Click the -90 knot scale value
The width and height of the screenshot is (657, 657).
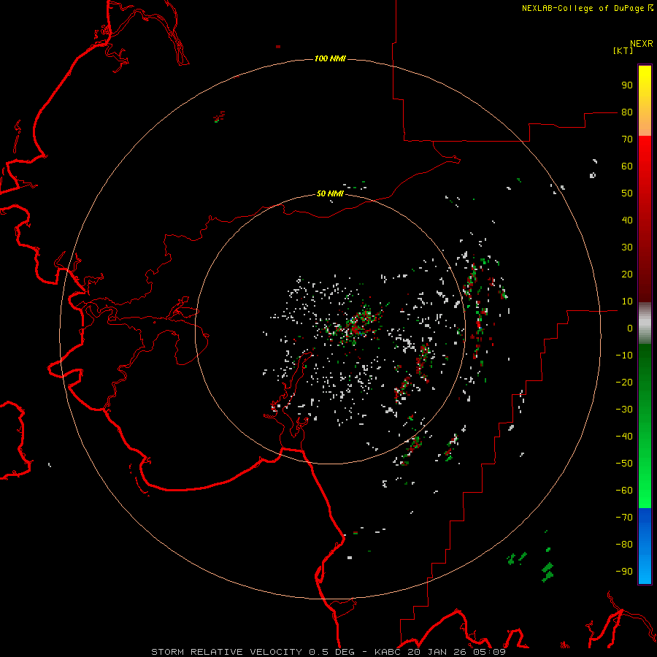[x=624, y=572]
